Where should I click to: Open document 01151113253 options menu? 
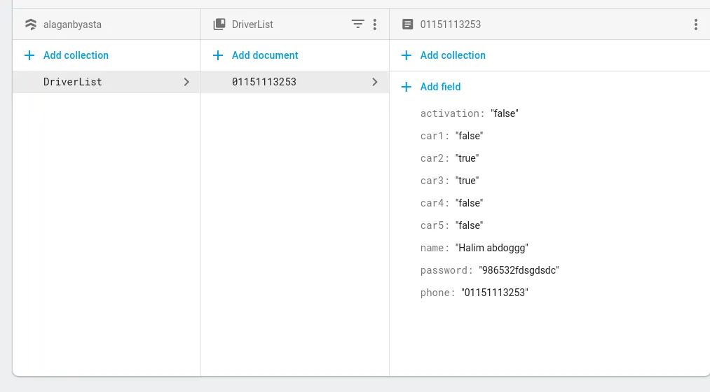(695, 24)
